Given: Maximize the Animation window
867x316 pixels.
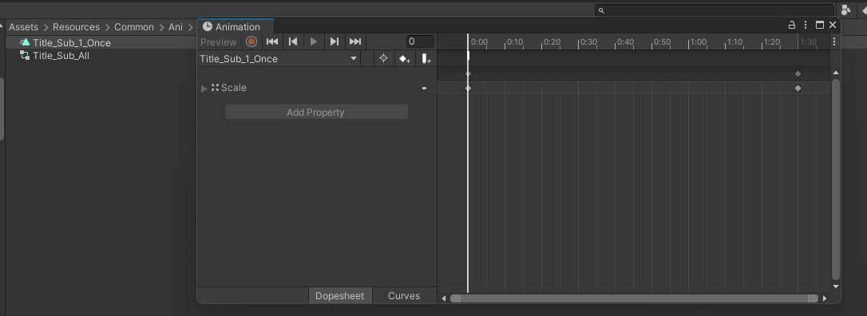Looking at the screenshot, I should click(x=820, y=25).
